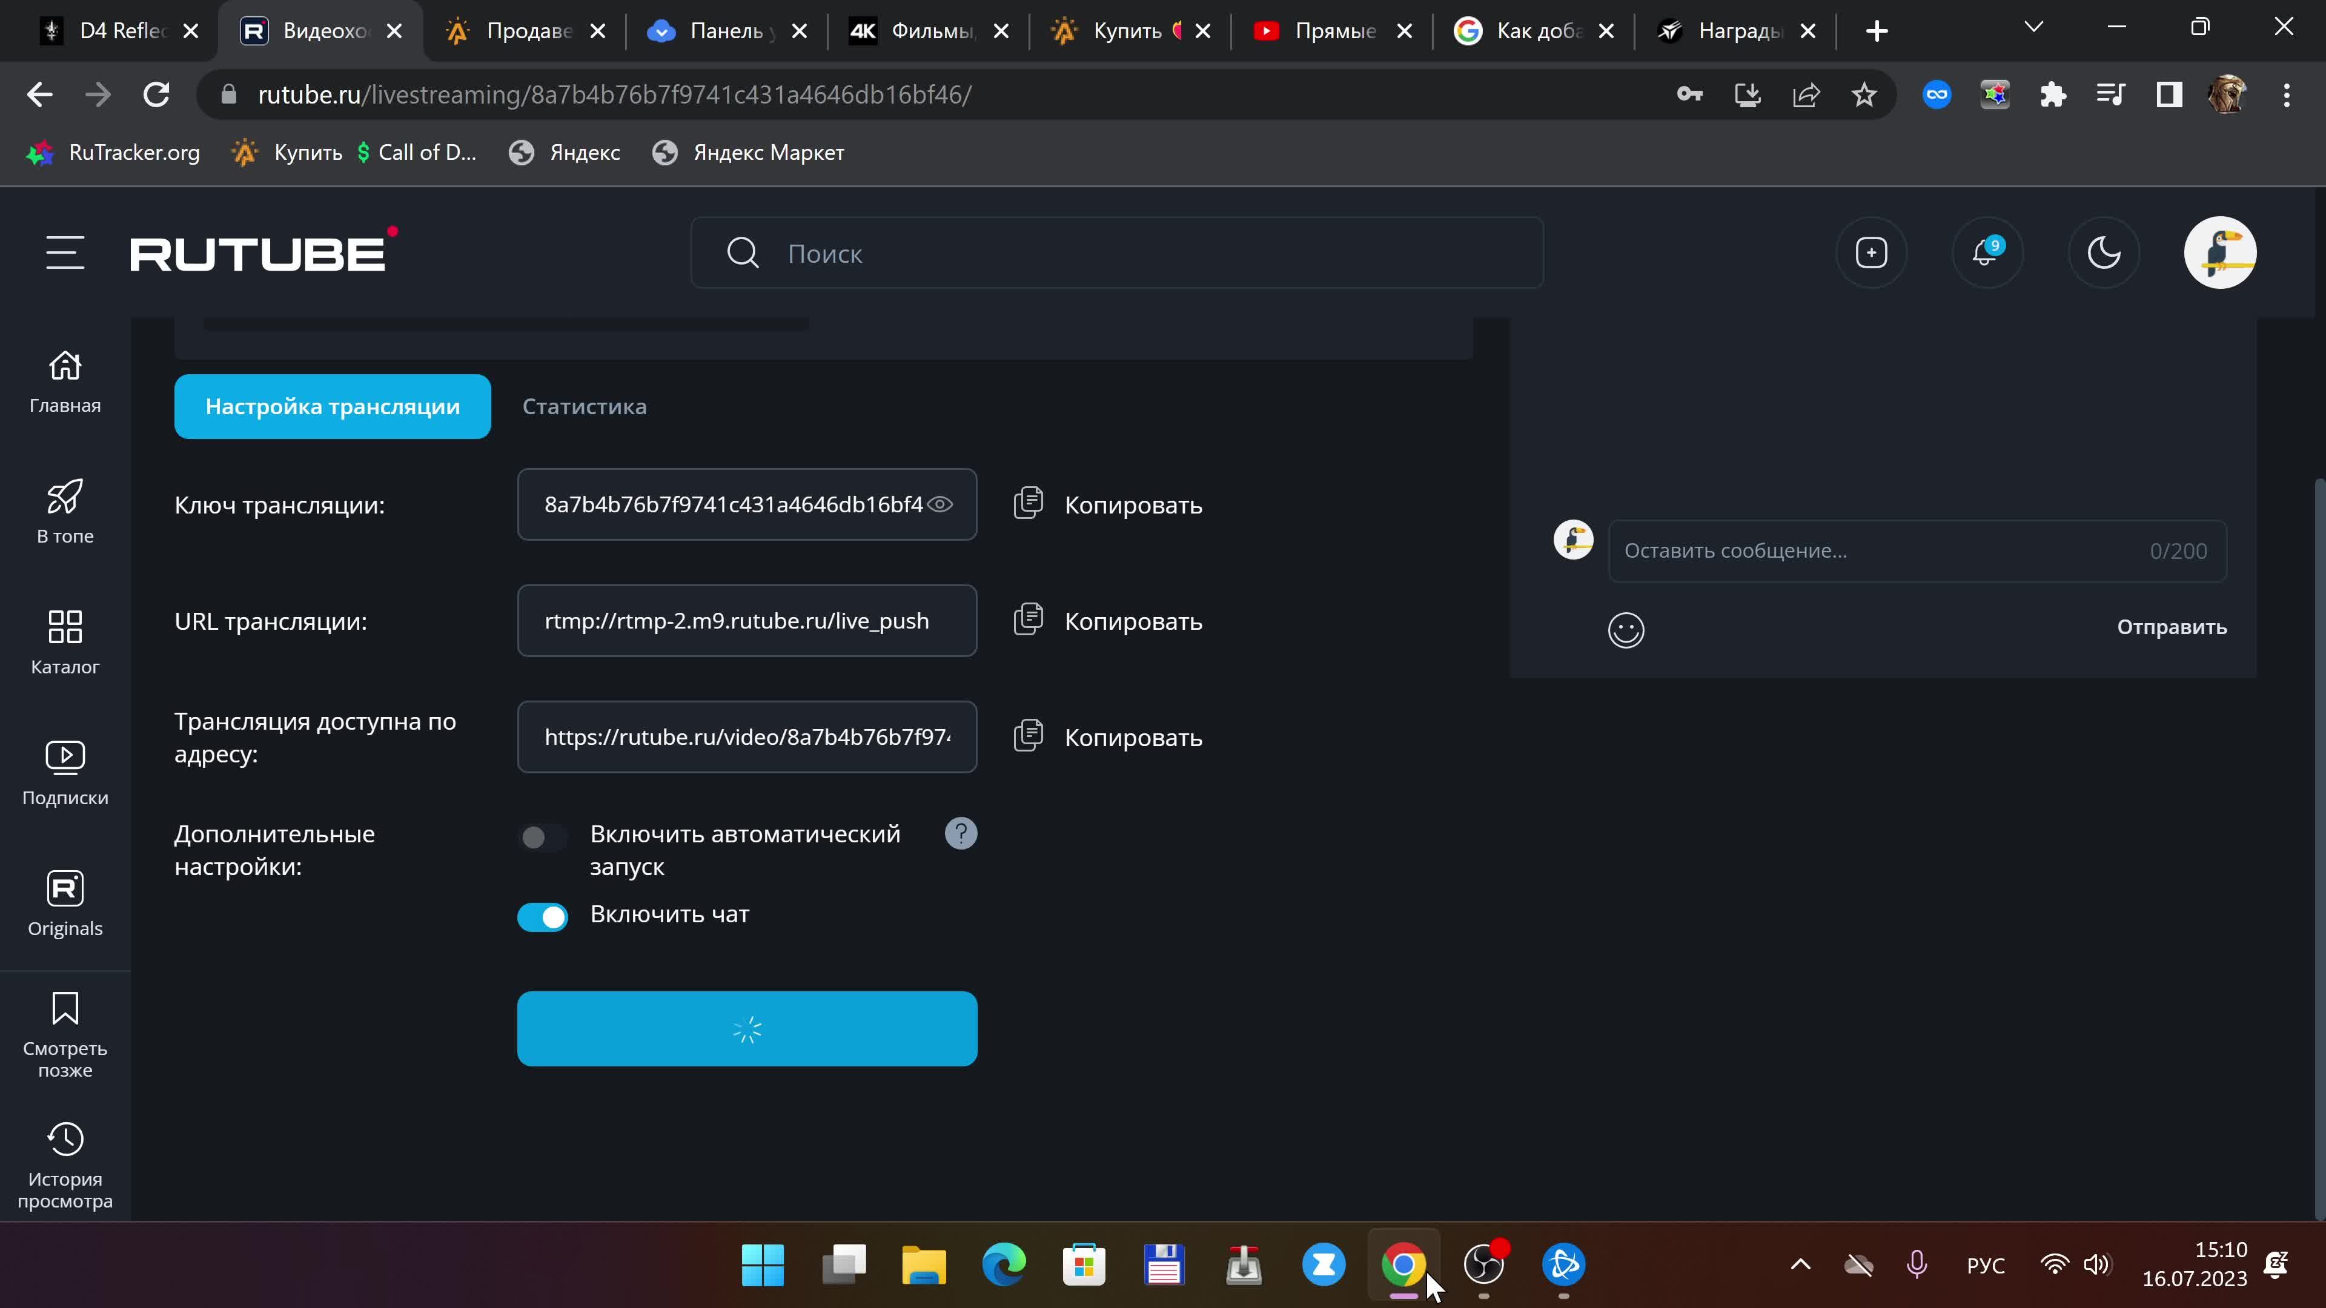Open История просмотра in sidebar
The width and height of the screenshot is (2326, 1308).
[x=65, y=1164]
